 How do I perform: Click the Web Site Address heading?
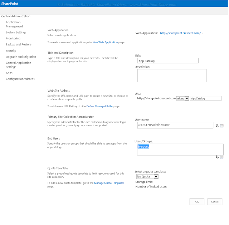[x=59, y=91]
